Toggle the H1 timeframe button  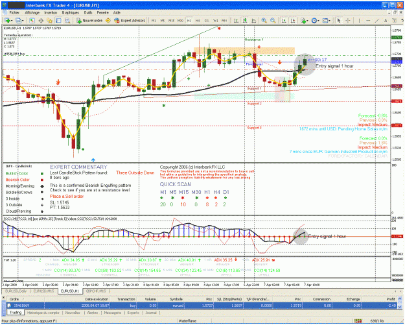189,20
